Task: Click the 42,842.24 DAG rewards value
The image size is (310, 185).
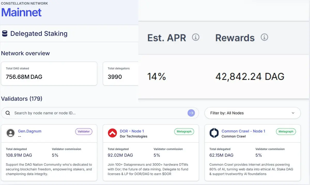Action: (250, 77)
